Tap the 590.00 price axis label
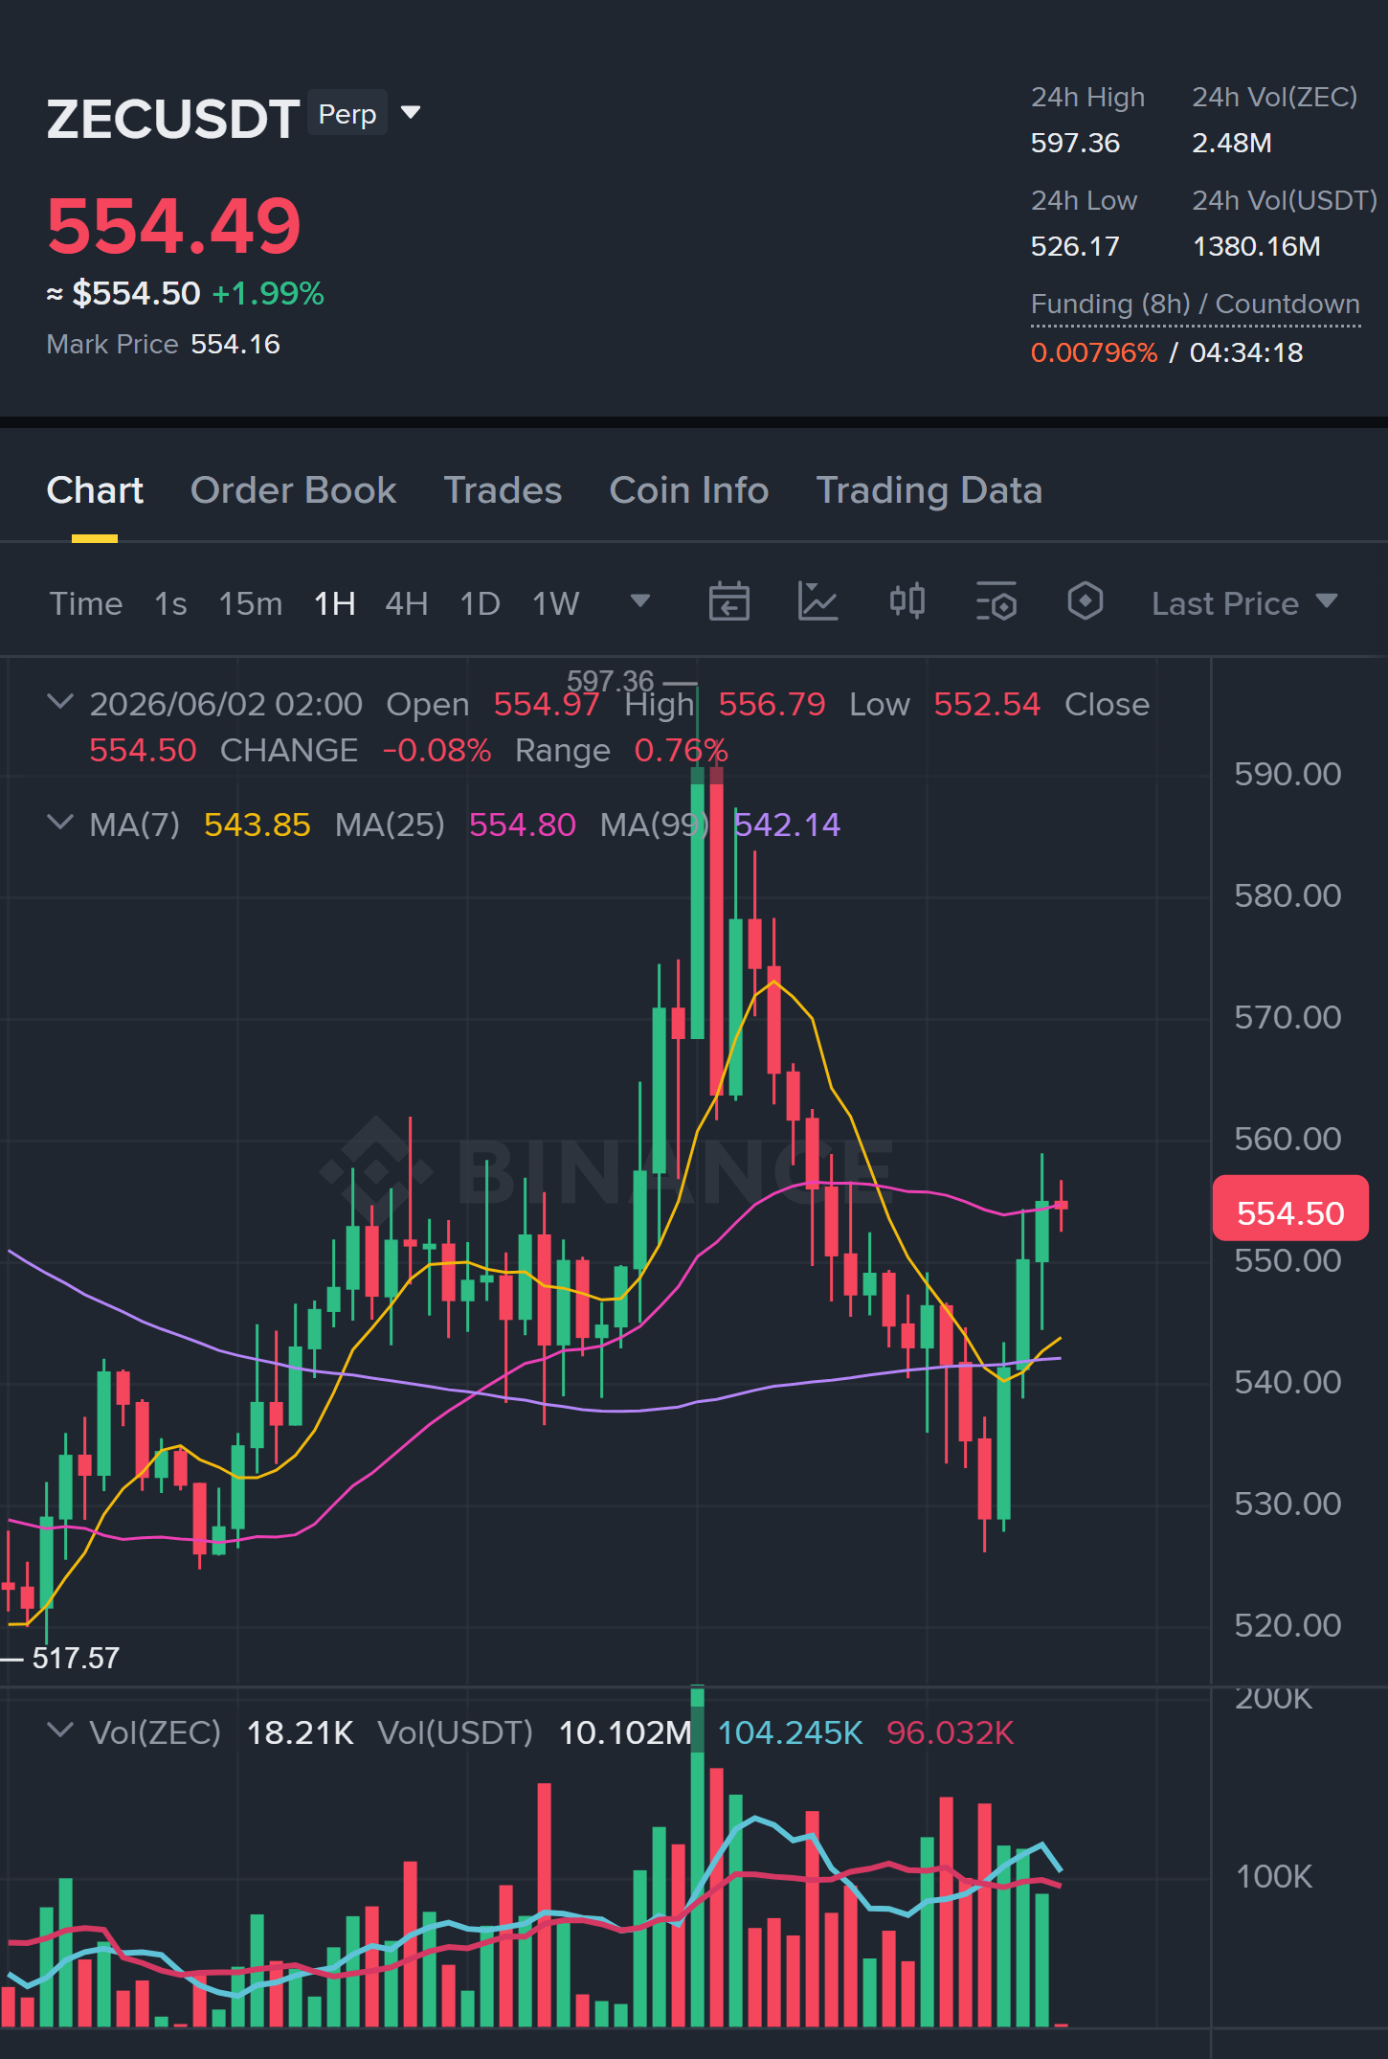The image size is (1388, 2059). pos(1287,774)
